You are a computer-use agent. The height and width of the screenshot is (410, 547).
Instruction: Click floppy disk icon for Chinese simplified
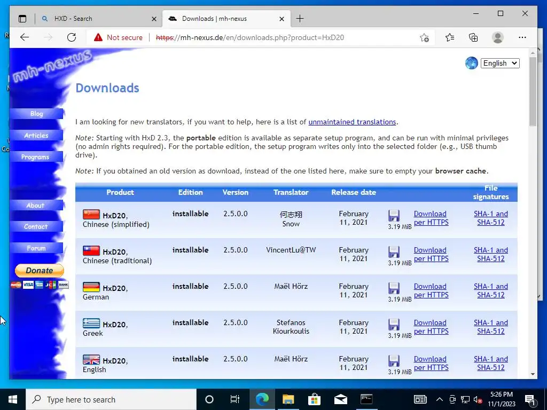point(394,216)
